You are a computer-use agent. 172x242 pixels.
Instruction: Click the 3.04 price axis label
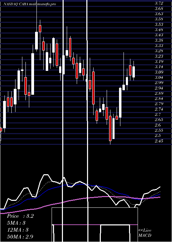(x=159, y=77)
